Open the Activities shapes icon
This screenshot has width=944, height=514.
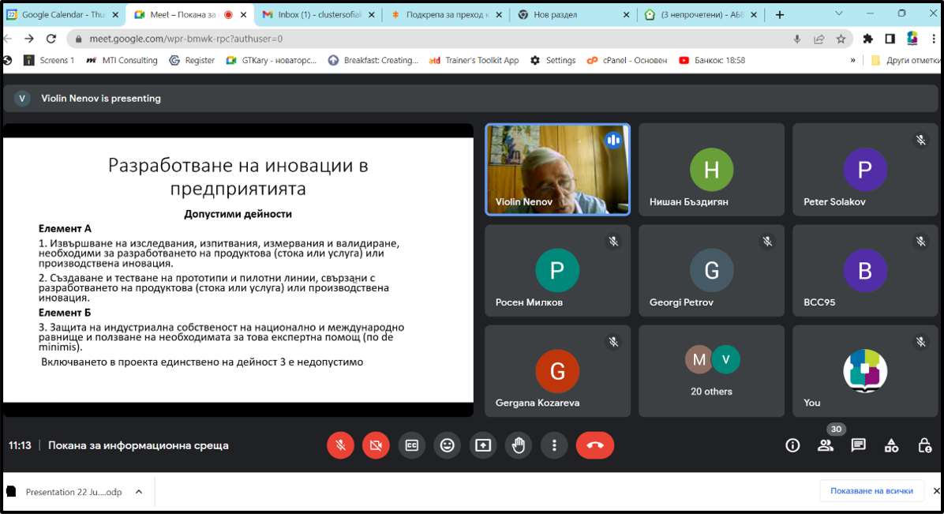click(892, 445)
